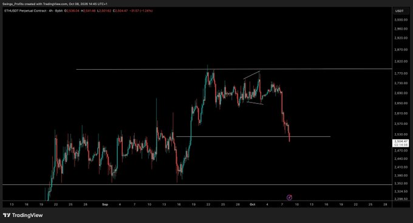Click the 2,770.00 price scale label
Viewport: 413px width, 223px height.
coord(401,73)
